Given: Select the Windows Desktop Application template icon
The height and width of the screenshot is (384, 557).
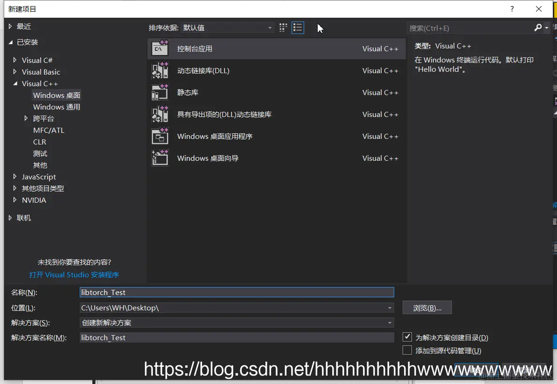Looking at the screenshot, I should tap(160, 136).
